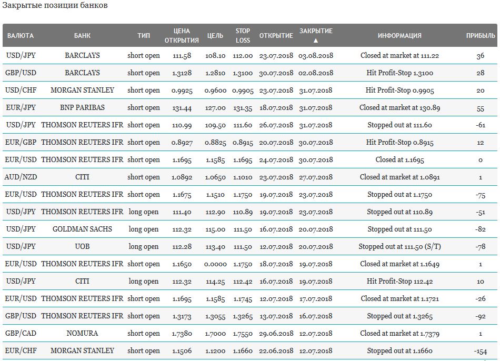Sort by ПРИБЫЛЬ column header
Viewport: 500px width, 361px height.
(x=481, y=36)
